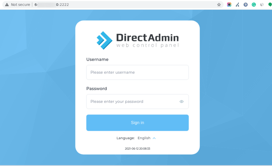Click the timestamp below the language selector
Image resolution: width=272 pixels, height=166 pixels.
(x=138, y=149)
